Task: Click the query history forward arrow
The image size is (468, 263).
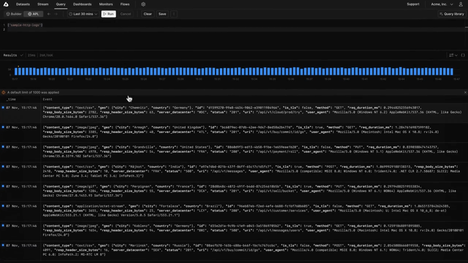Action: tap(56, 14)
